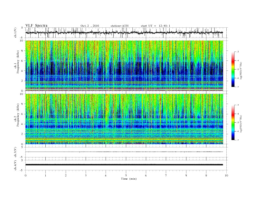Click the "2" tick on the time axis
The height and width of the screenshot is (197, 255).
click(66, 175)
